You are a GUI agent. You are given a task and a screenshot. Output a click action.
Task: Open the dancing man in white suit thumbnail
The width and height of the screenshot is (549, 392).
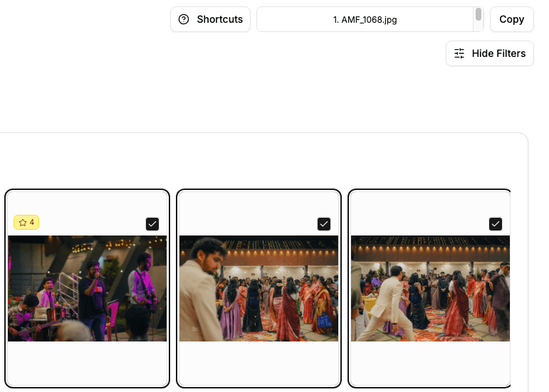pyautogui.click(x=430, y=289)
